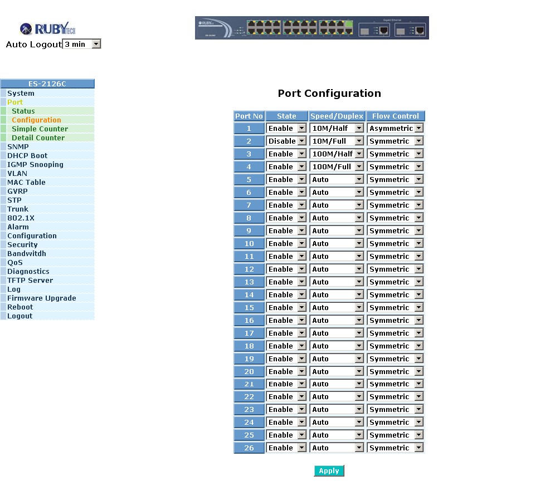Open the MAC Table menu
Screen dimensions: 555x491
(x=27, y=182)
